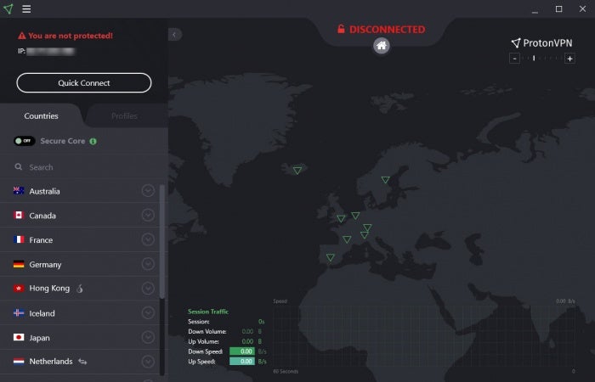
Task: Expand Hong Kong server list
Action: (x=148, y=288)
